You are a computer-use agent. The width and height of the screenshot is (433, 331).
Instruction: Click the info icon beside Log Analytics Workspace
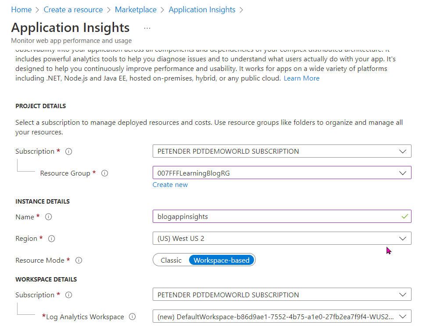pos(132,317)
